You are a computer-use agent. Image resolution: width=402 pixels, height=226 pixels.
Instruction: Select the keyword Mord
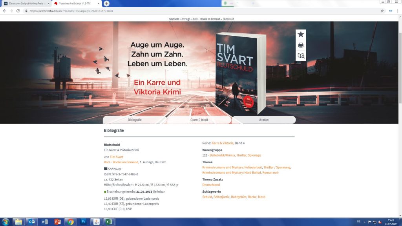(261, 197)
